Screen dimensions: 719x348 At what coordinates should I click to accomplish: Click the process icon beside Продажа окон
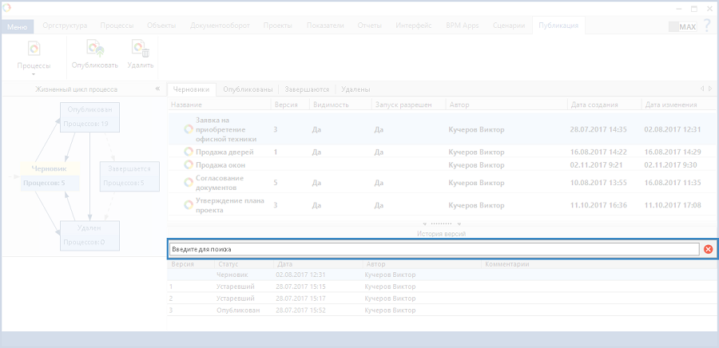pos(189,164)
